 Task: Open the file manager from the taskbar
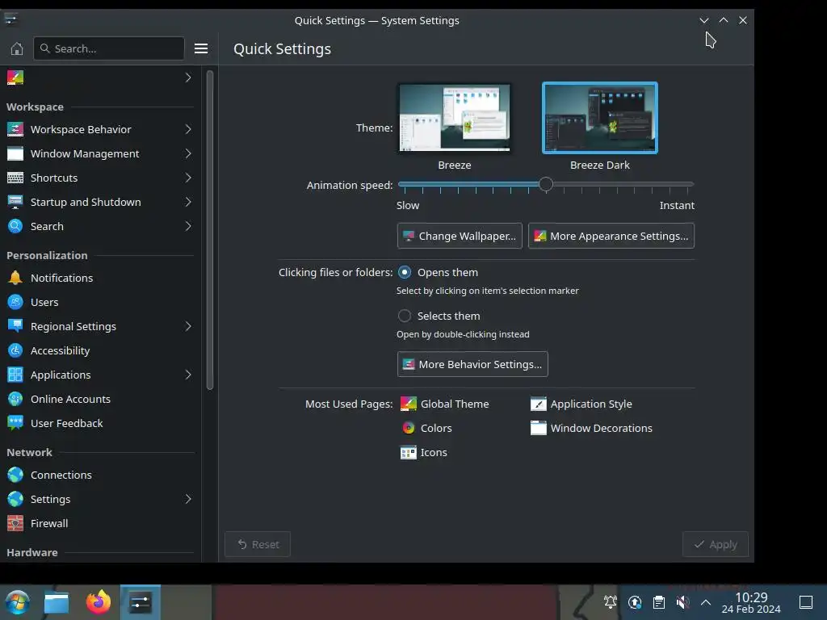pyautogui.click(x=57, y=602)
